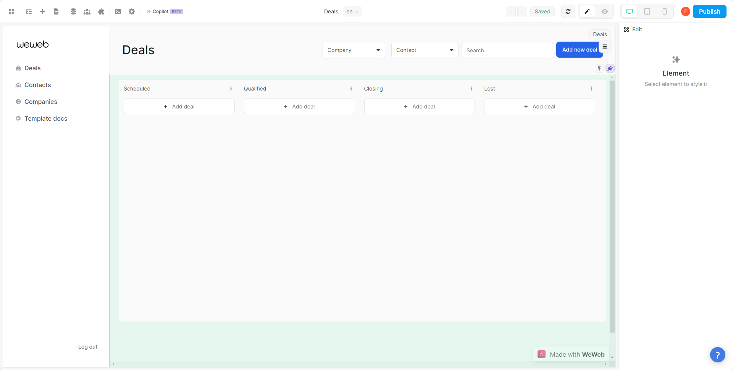Image resolution: width=733 pixels, height=370 pixels.
Task: Open the 'en' language dropdown
Action: coord(352,11)
